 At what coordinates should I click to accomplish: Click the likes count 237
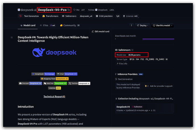[83, 10]
